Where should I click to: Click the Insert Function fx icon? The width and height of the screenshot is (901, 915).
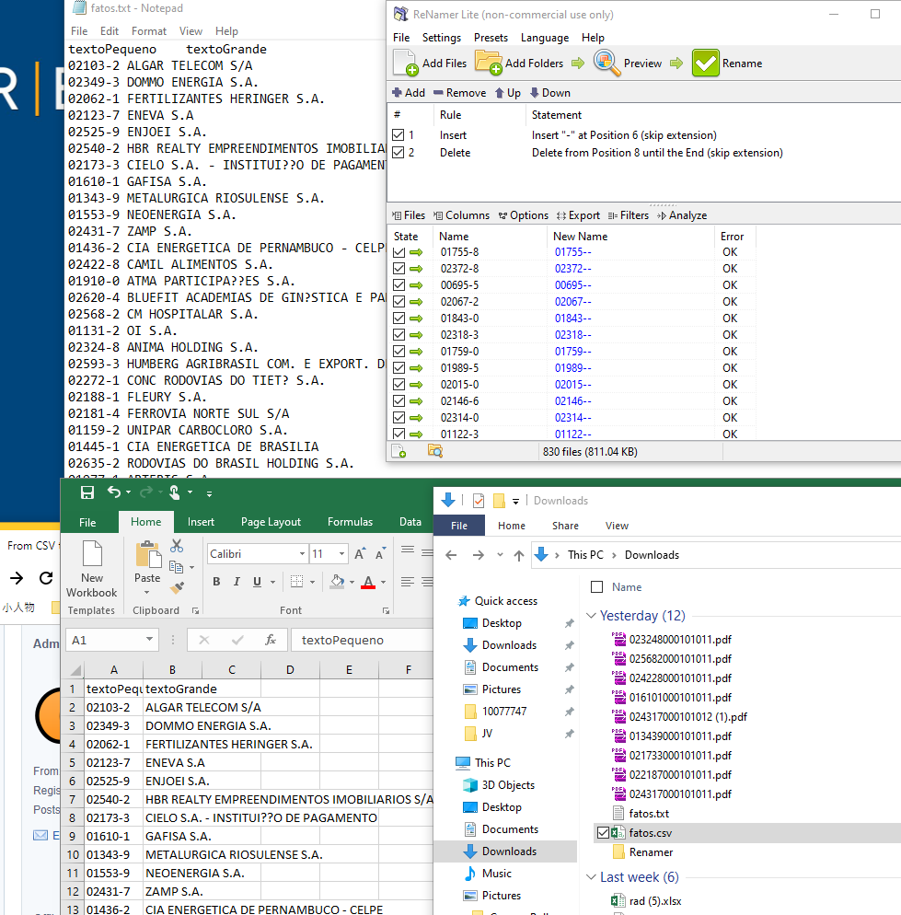(x=271, y=640)
